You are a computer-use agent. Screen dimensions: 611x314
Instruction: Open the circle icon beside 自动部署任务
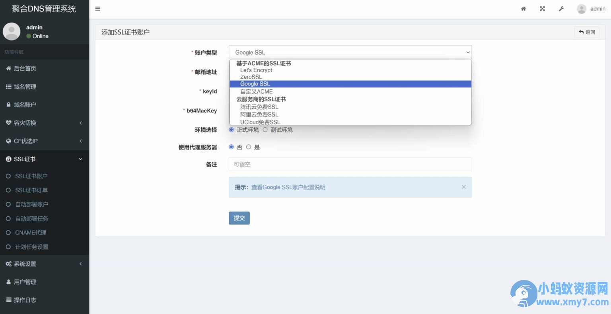(8, 219)
